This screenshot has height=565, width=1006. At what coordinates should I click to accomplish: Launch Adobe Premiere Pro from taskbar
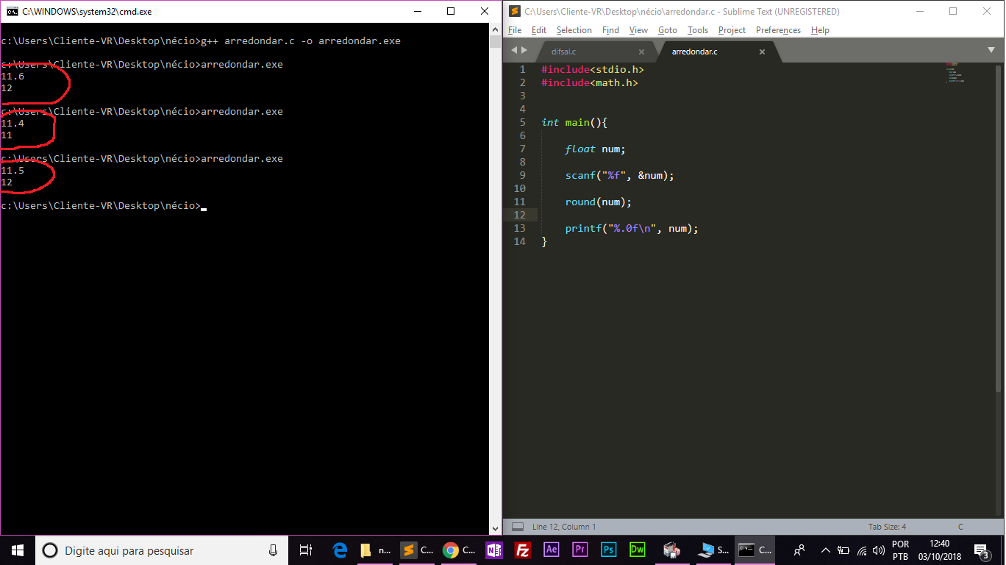(x=580, y=550)
